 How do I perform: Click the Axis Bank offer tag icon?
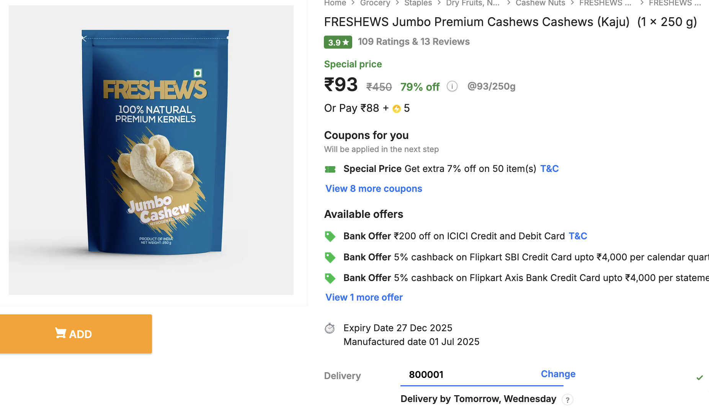point(330,278)
